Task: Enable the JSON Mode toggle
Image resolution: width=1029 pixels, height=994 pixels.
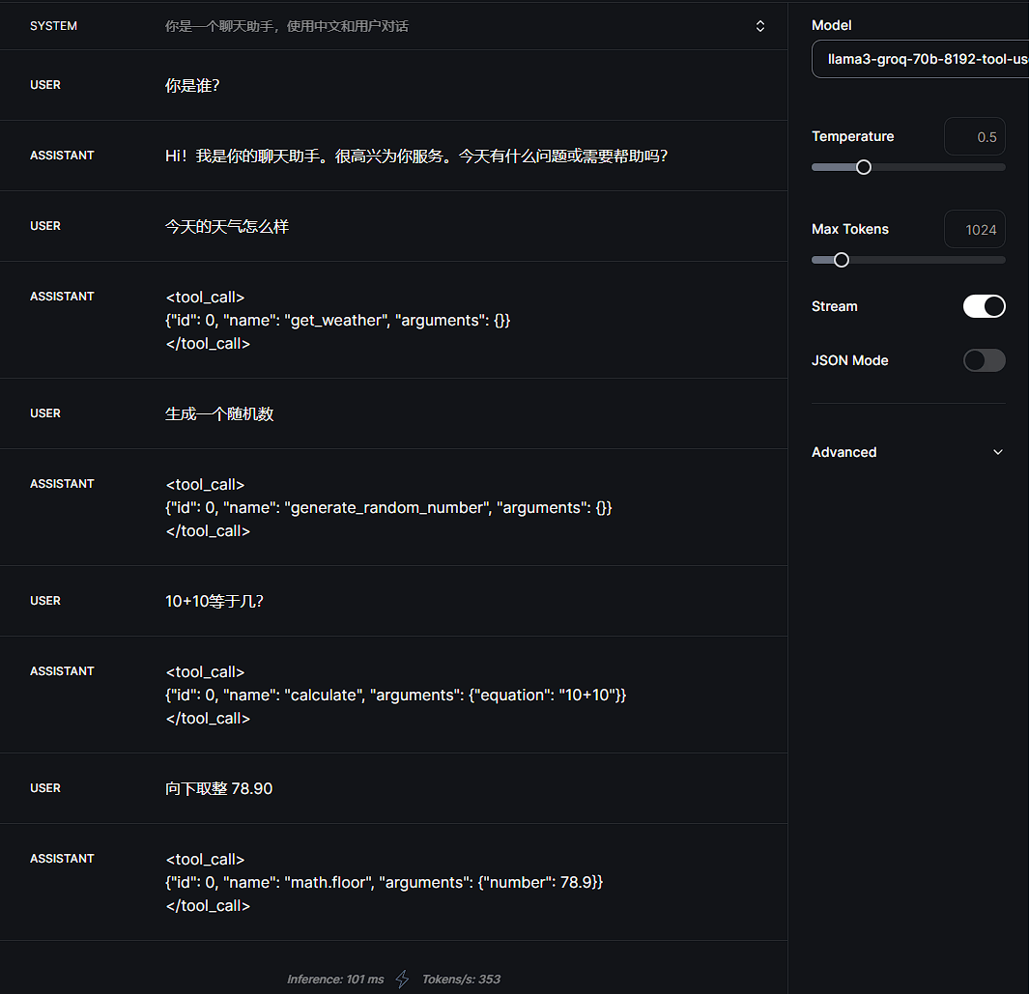Action: pyautogui.click(x=984, y=360)
